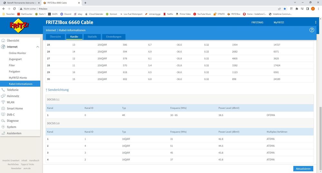
Task: Open a new browser tab with plus
Action: 85,3
